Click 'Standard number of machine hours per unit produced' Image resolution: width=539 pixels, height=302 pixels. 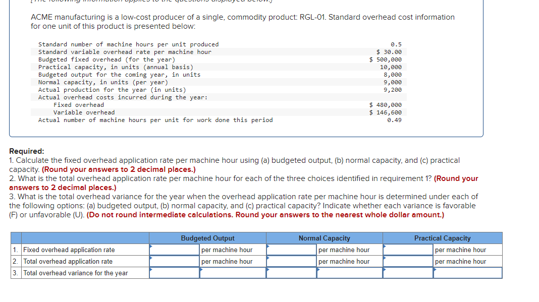pyautogui.click(x=129, y=44)
